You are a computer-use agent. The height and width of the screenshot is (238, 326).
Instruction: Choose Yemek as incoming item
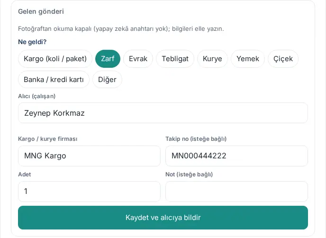248,59
